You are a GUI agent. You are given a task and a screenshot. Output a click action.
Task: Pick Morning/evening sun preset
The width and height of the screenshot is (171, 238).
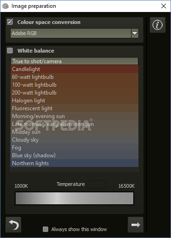tap(74, 116)
